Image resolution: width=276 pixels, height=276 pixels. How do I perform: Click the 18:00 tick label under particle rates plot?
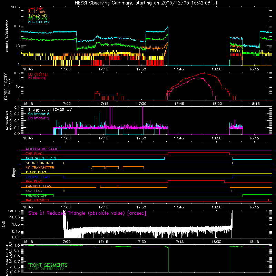(x=217, y=104)
